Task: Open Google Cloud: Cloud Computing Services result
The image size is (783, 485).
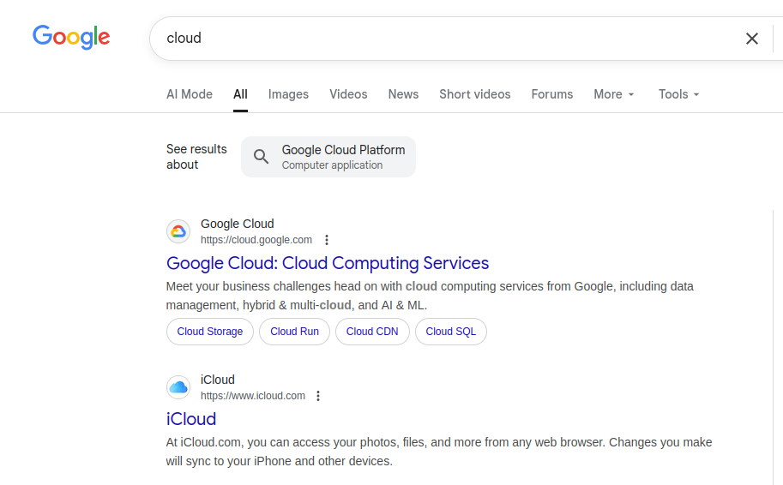Action: (328, 263)
